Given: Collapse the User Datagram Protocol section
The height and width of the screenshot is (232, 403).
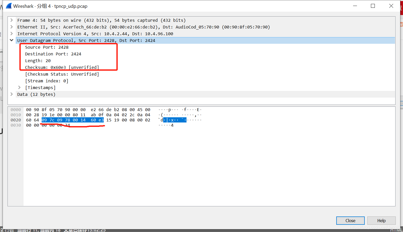Looking at the screenshot, I should click(12, 40).
